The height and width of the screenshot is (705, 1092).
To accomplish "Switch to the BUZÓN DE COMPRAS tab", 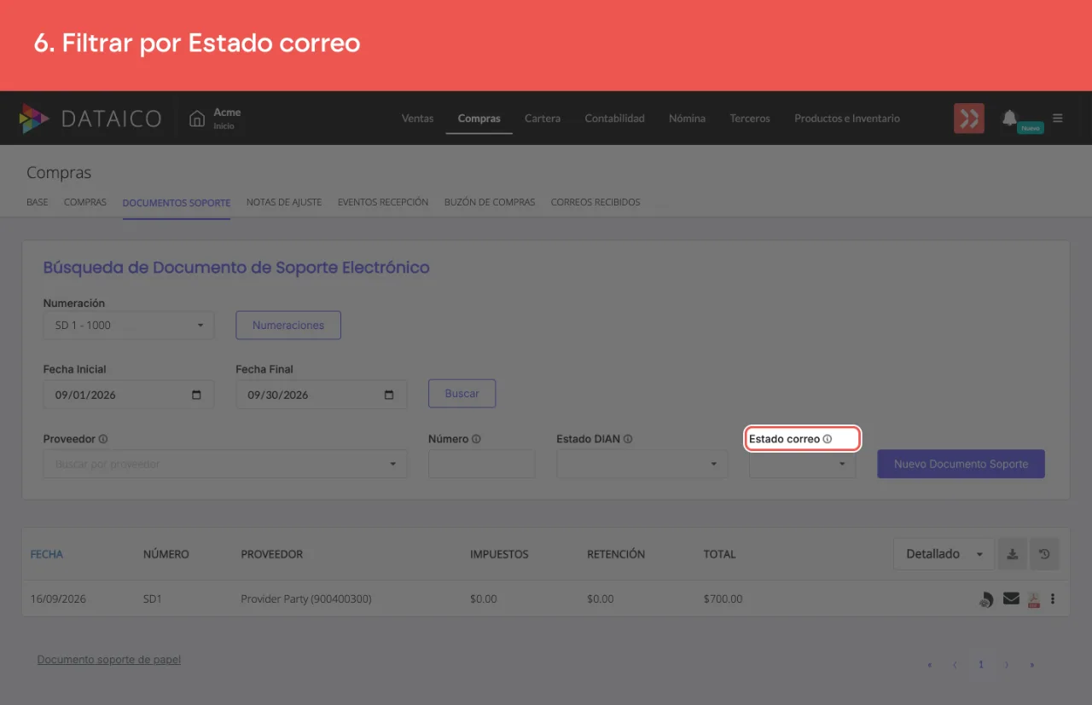I will click(490, 203).
